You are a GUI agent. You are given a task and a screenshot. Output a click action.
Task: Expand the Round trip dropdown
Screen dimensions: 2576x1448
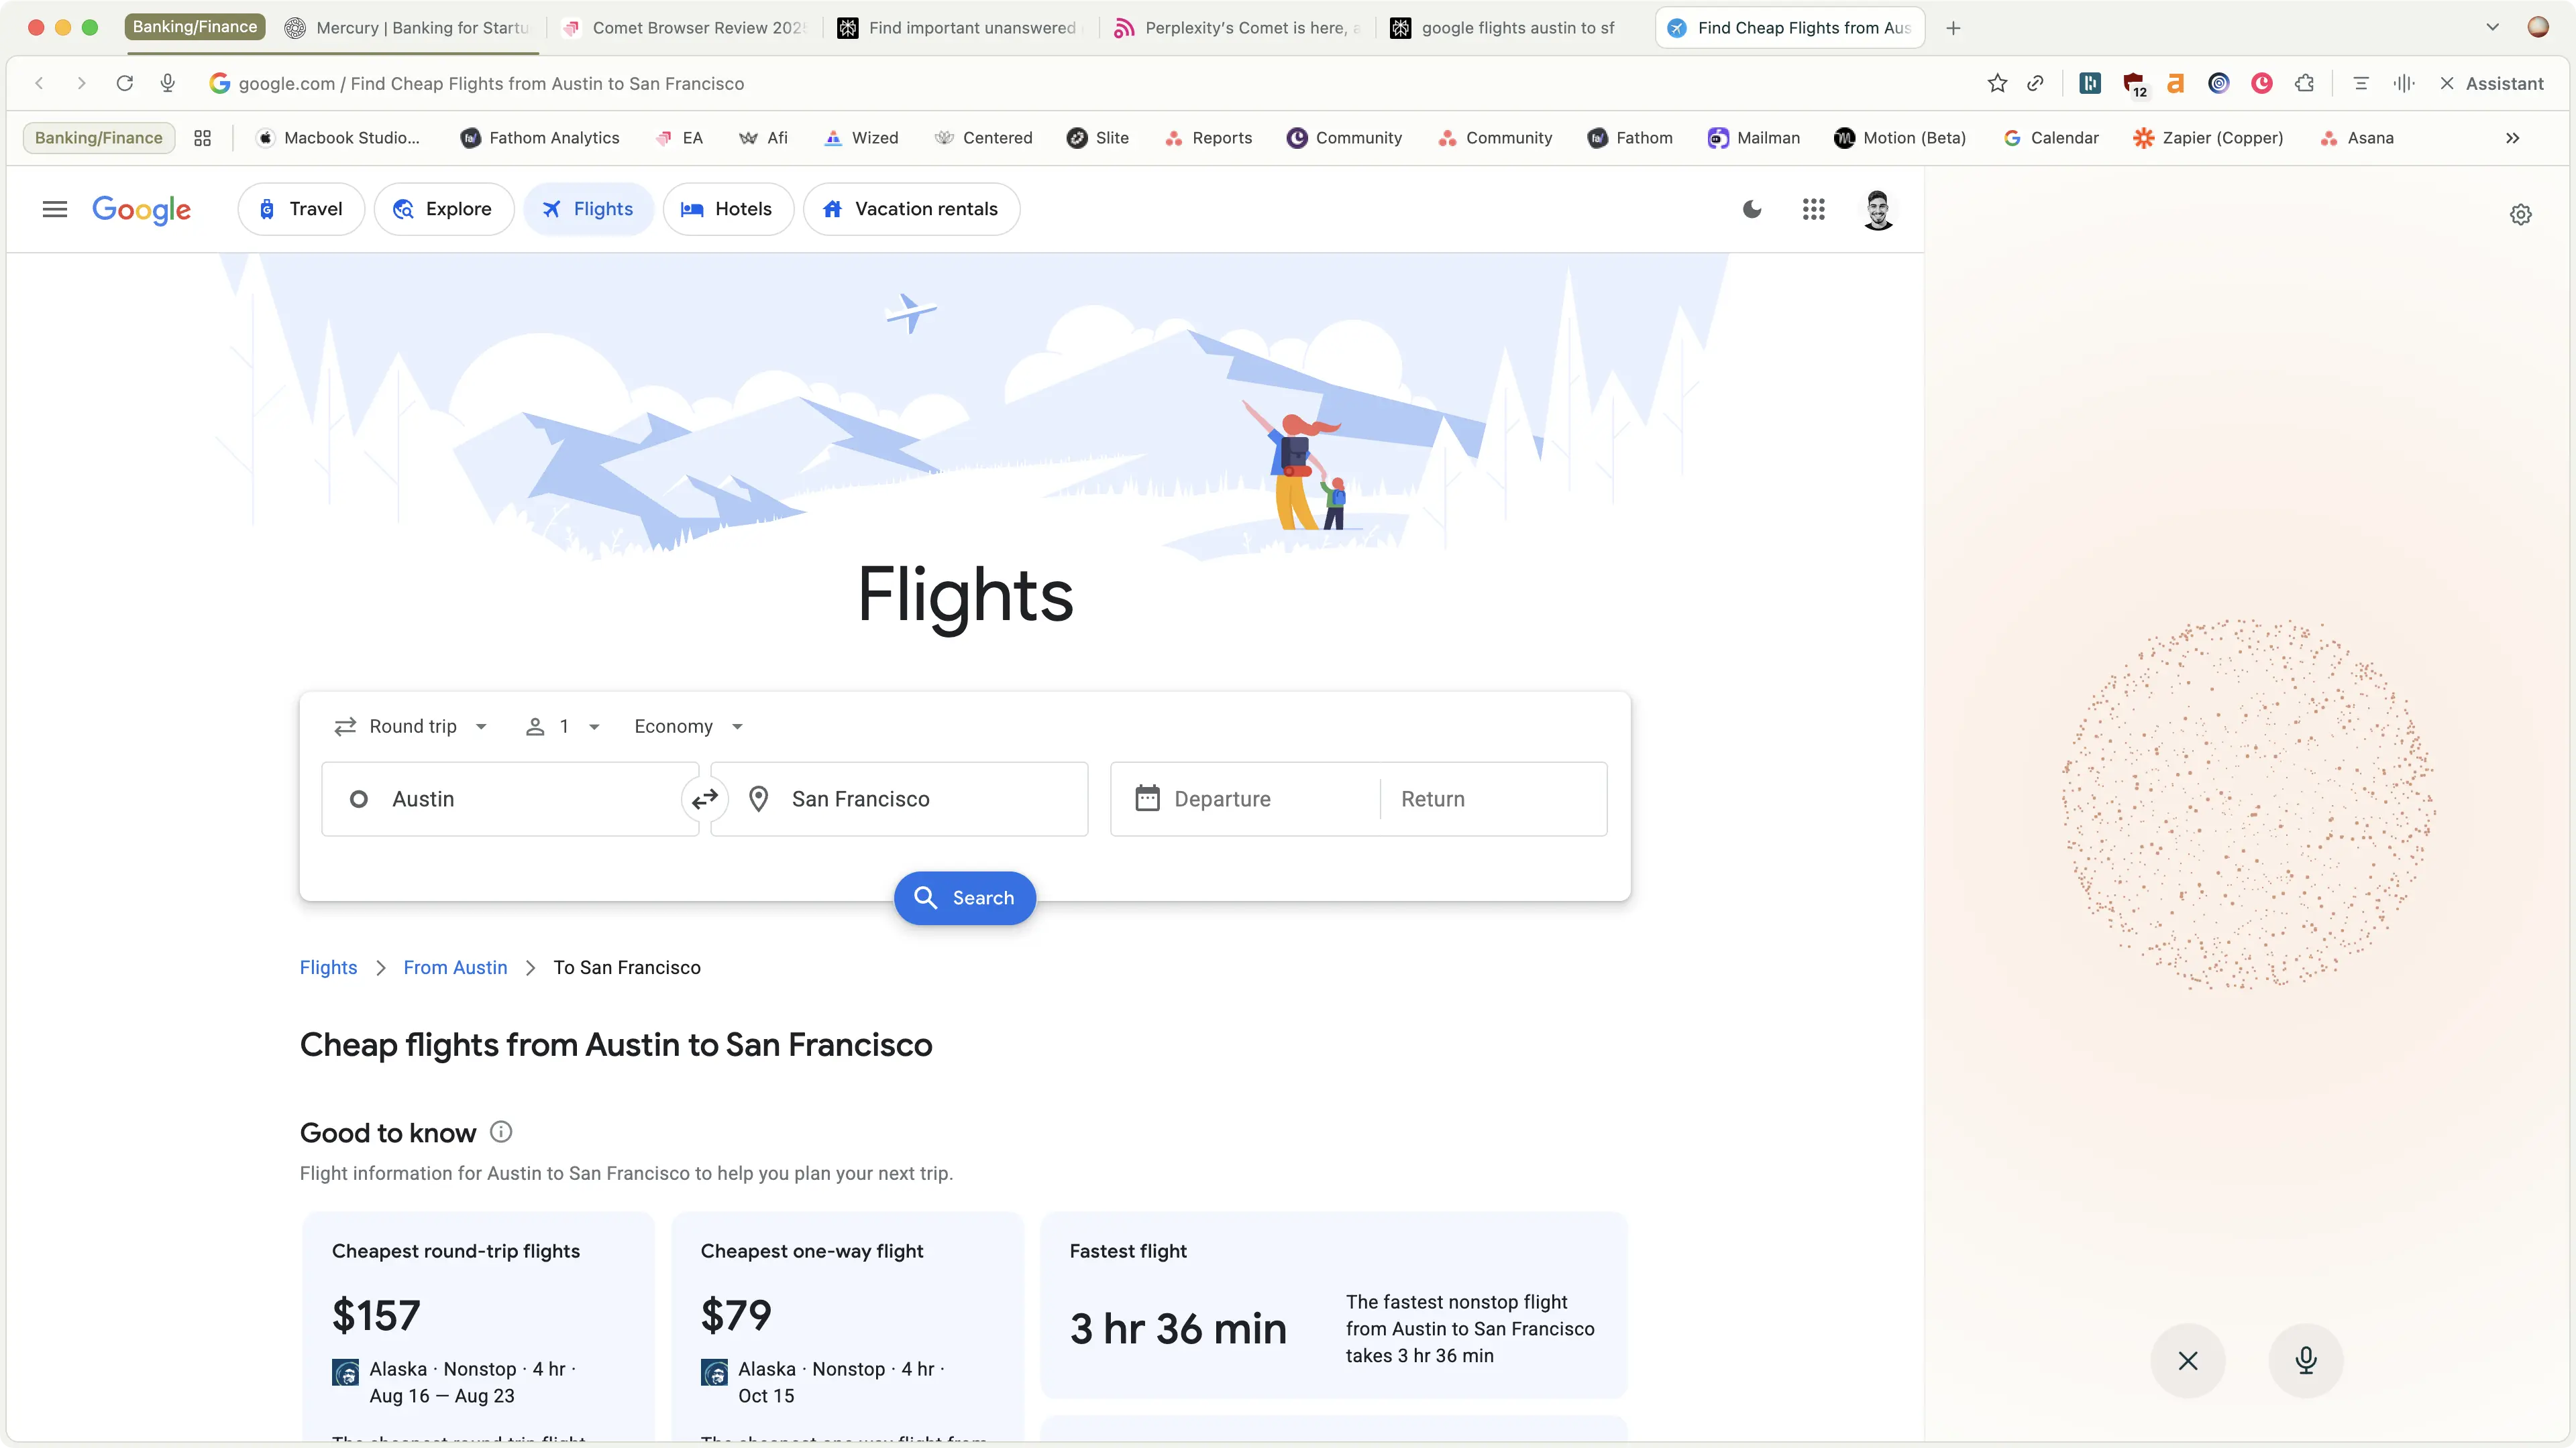[x=410, y=727]
